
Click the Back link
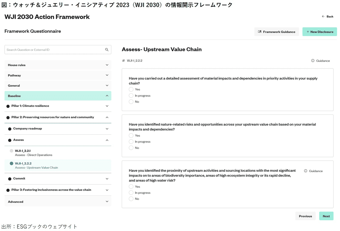[328, 16]
